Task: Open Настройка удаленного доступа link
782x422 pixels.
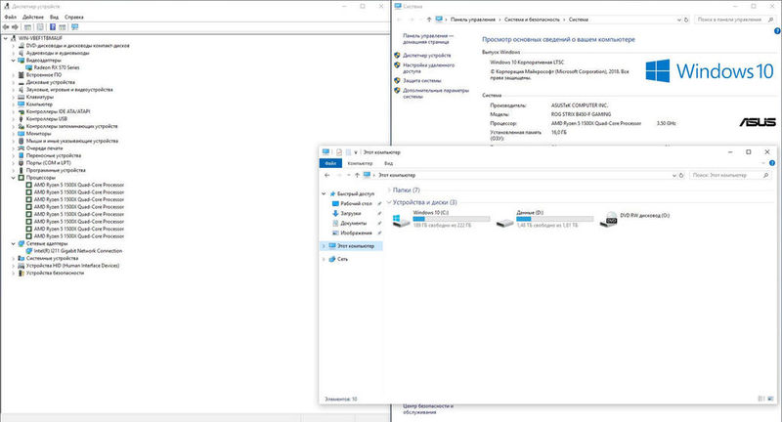Action: 428,67
